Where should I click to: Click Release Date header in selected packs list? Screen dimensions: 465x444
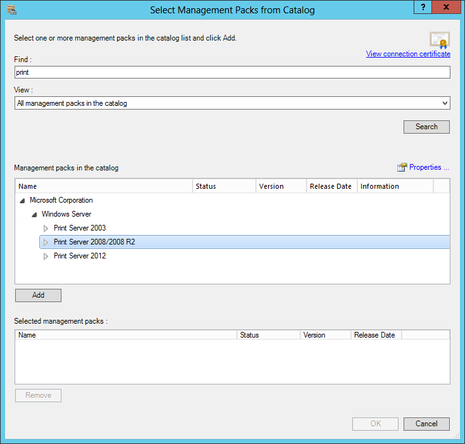pos(376,335)
